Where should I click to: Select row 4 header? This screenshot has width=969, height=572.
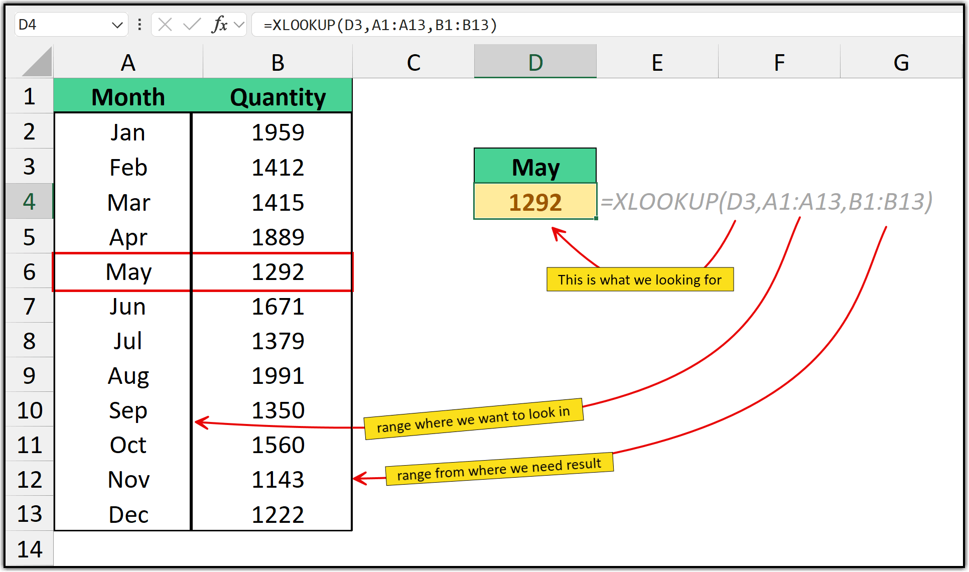tap(29, 201)
